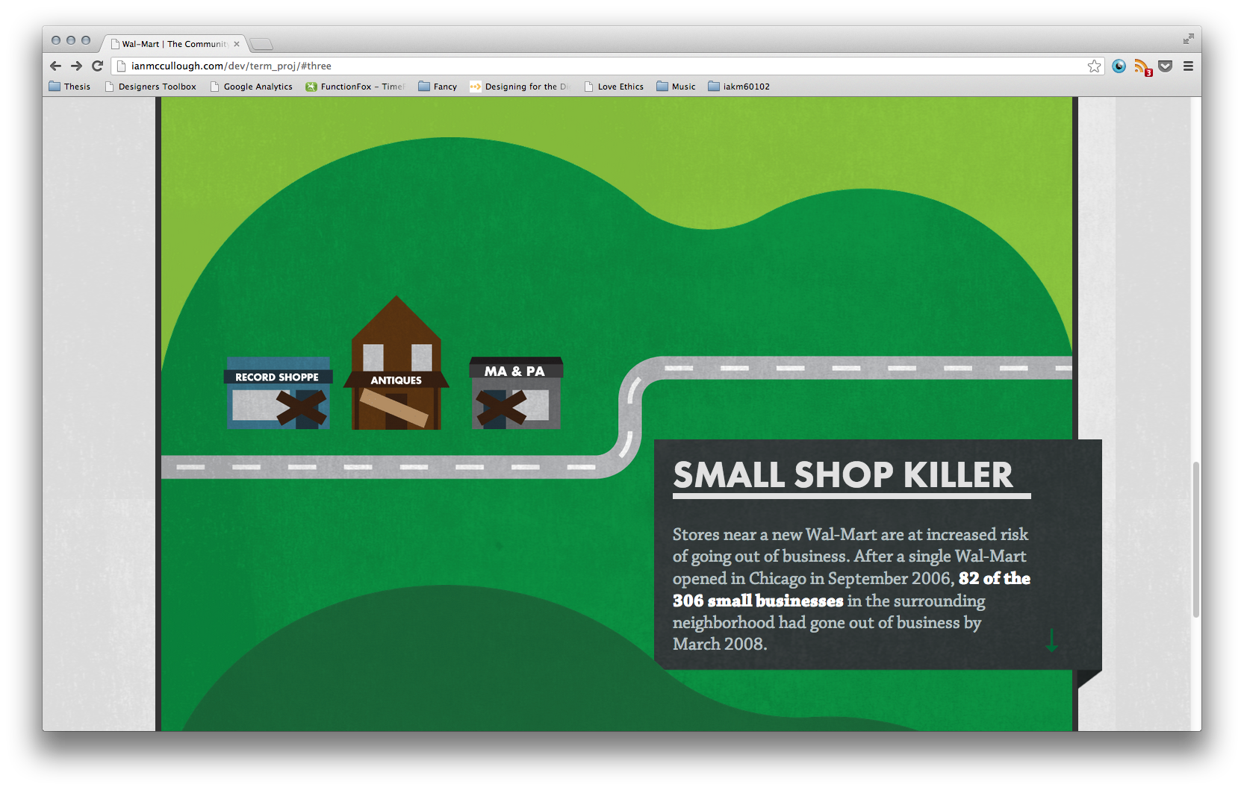1244x790 pixels.
Task: Open the Designing for the D bookmark
Action: [x=519, y=87]
